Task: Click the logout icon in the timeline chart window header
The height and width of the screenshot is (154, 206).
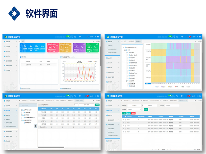Action: [x=198, y=37]
